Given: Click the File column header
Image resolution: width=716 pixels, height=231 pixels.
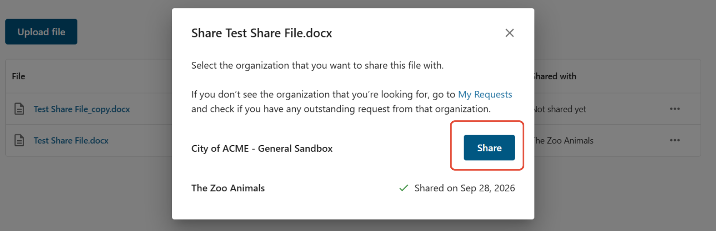Looking at the screenshot, I should [19, 76].
